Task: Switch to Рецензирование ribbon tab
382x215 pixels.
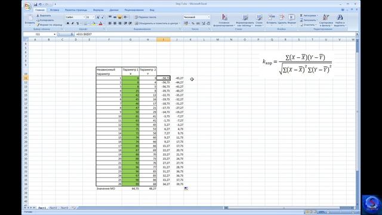Action: [x=134, y=10]
